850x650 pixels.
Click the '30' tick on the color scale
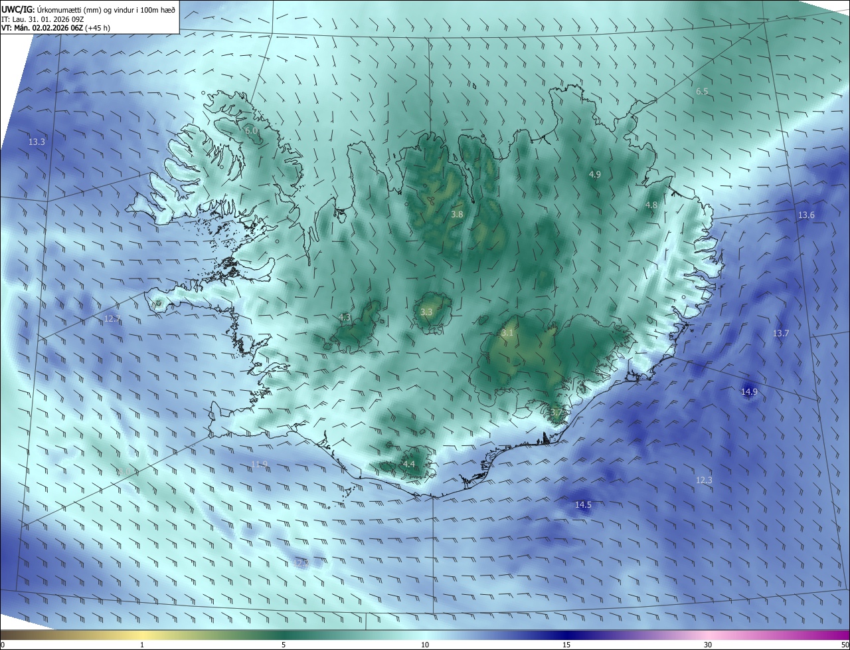[x=708, y=645]
